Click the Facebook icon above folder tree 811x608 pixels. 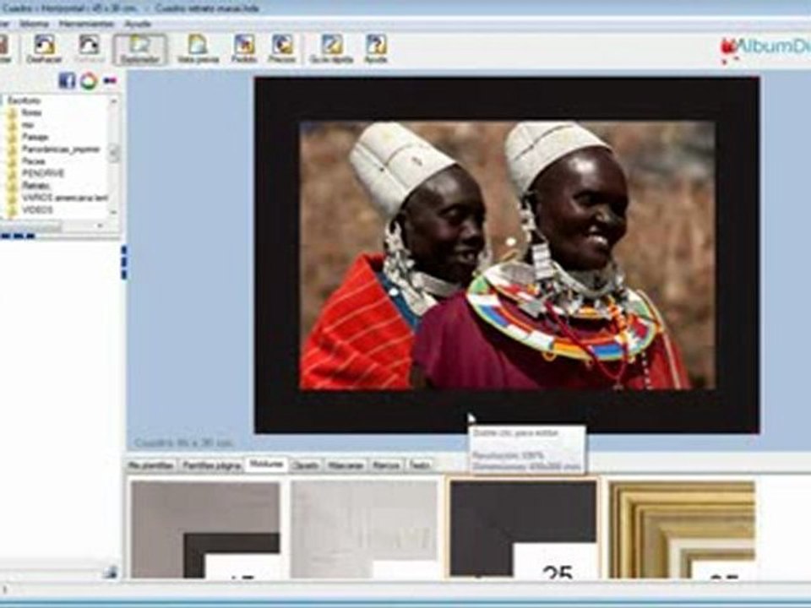pyautogui.click(x=67, y=81)
